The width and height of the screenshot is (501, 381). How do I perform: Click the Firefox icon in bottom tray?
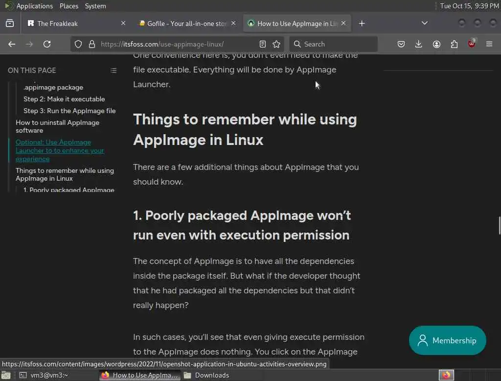446,375
